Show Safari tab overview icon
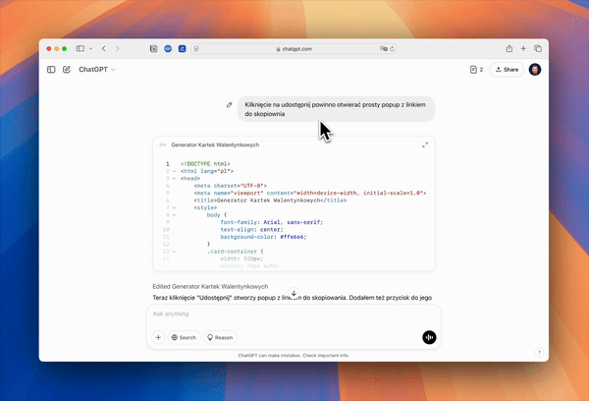589x401 pixels. point(538,48)
